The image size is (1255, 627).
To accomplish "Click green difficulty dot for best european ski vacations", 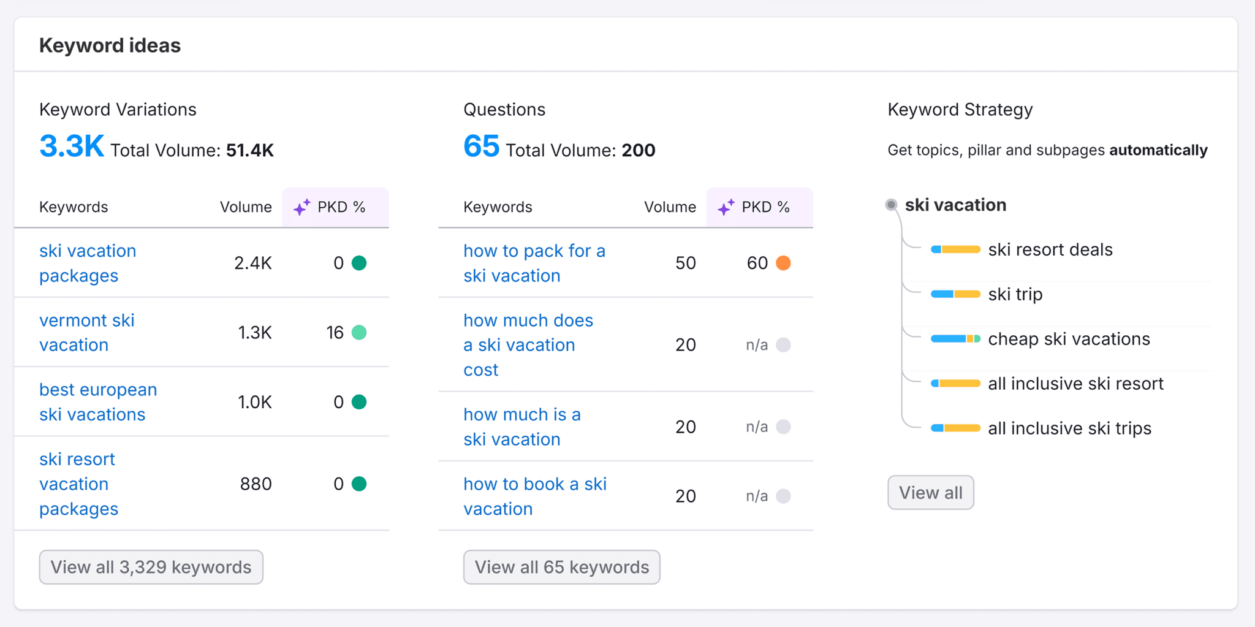I will 359,402.
